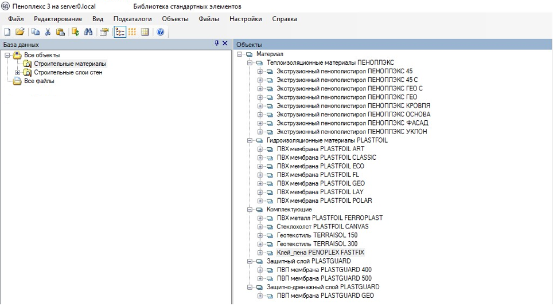
Task: Click the Cut scissors icon
Action: click(48, 32)
